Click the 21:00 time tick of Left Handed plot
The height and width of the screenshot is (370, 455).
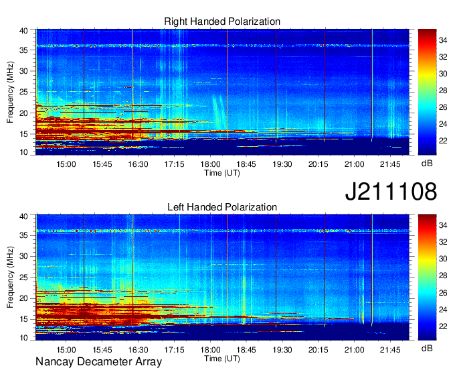click(x=355, y=350)
